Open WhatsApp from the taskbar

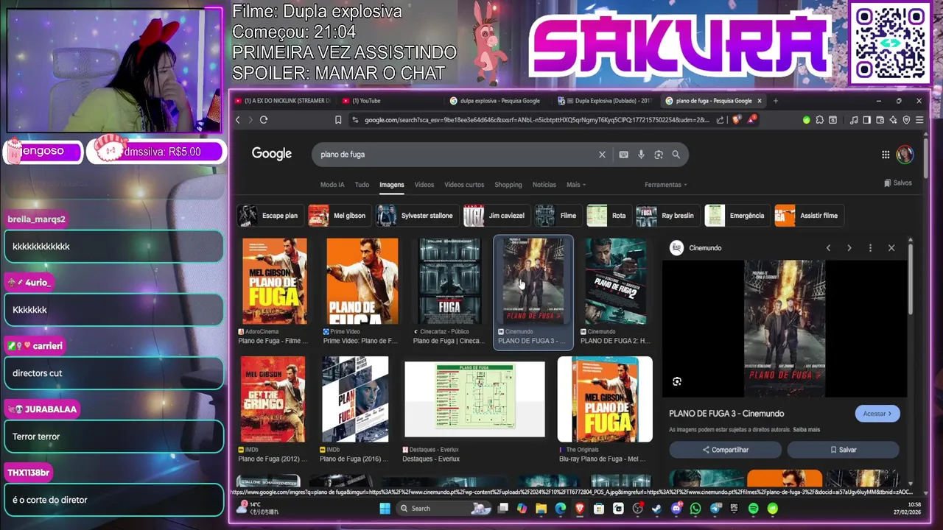click(x=695, y=509)
